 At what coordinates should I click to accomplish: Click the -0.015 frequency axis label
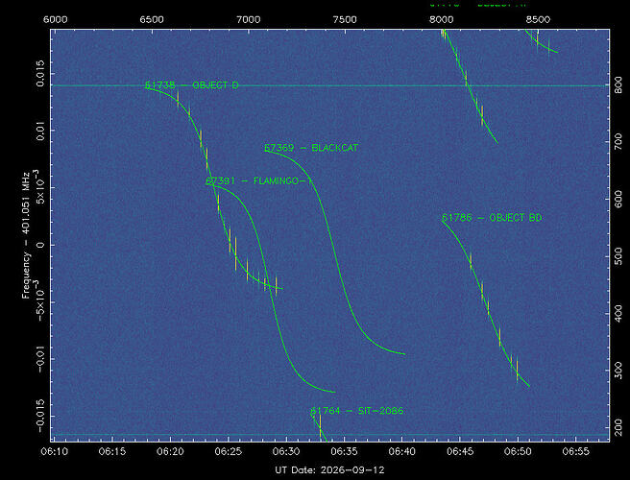41,417
